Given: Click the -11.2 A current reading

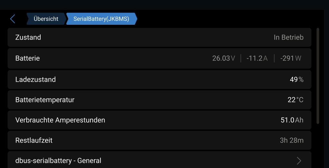Looking at the screenshot, I should pyautogui.click(x=257, y=58).
